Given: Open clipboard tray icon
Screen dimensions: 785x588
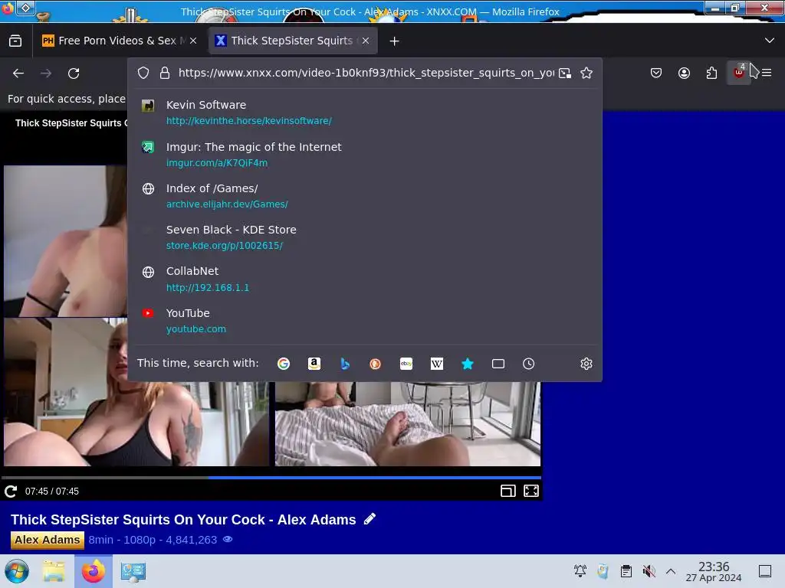Looking at the screenshot, I should (626, 571).
